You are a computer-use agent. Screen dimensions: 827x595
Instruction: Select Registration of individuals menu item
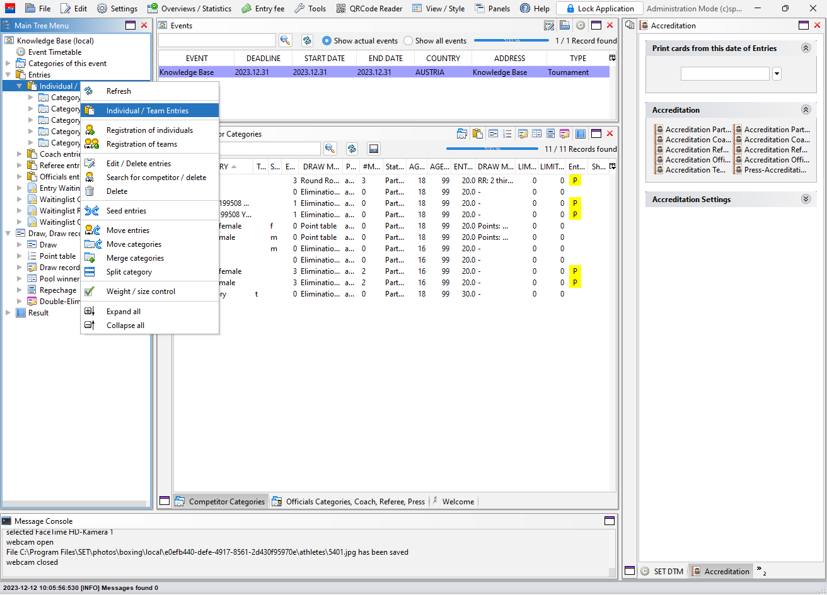pos(149,130)
